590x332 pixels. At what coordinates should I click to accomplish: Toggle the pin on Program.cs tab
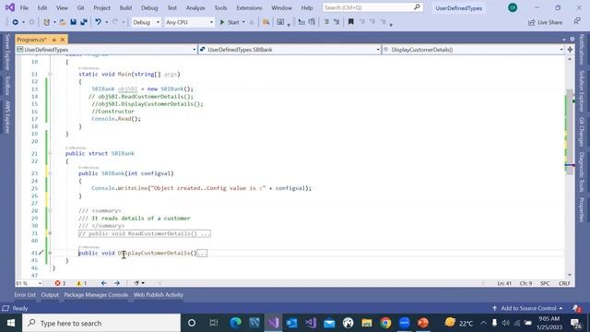[54, 40]
